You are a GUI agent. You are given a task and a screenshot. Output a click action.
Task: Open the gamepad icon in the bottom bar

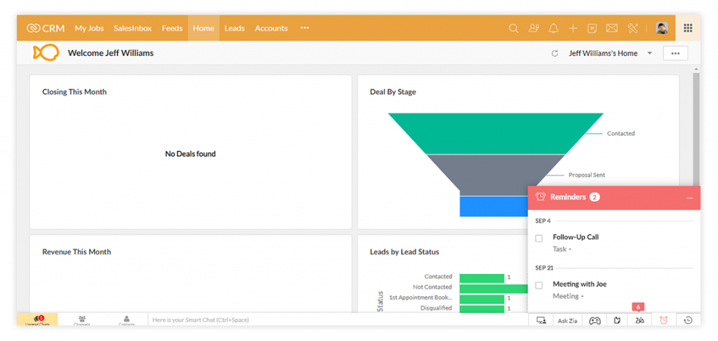coord(595,321)
